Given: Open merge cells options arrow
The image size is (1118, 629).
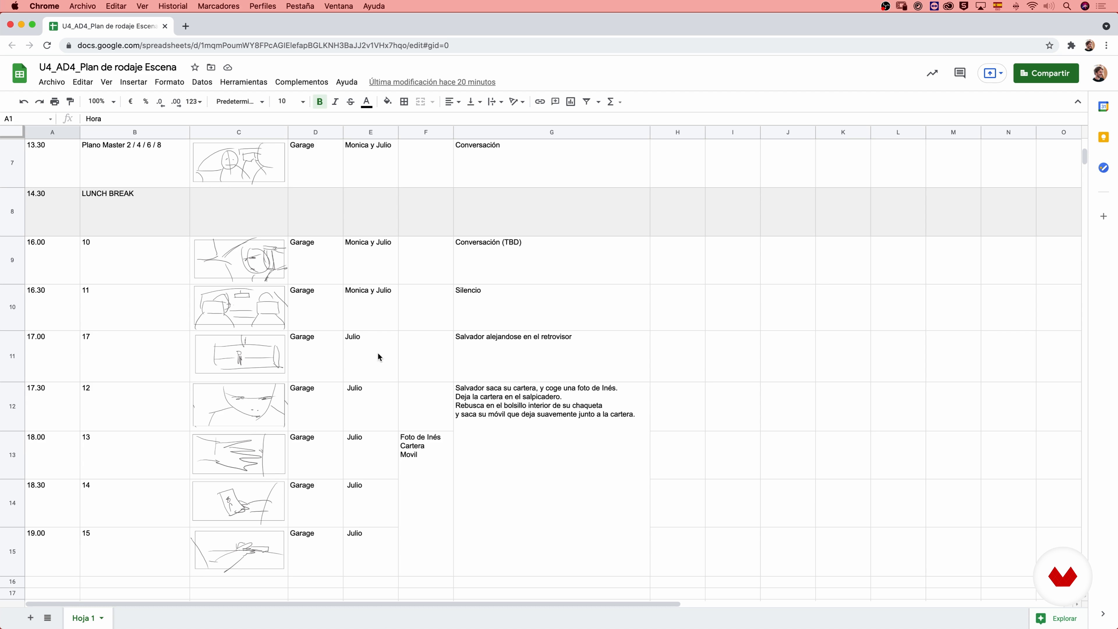Looking at the screenshot, I should click(432, 102).
